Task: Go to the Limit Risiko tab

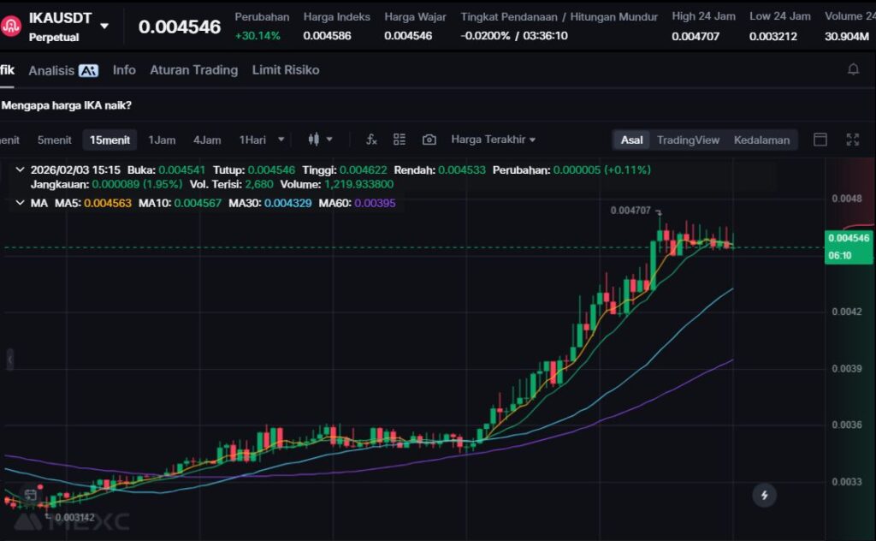Action: tap(285, 70)
